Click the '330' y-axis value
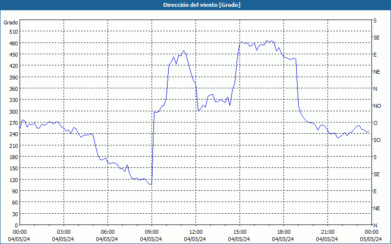The width and height of the screenshot is (391, 244). [x=14, y=101]
